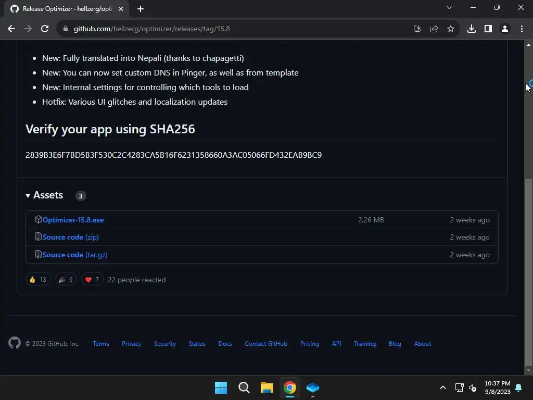
Task: Click the lock icon in address bar
Action: (x=65, y=29)
